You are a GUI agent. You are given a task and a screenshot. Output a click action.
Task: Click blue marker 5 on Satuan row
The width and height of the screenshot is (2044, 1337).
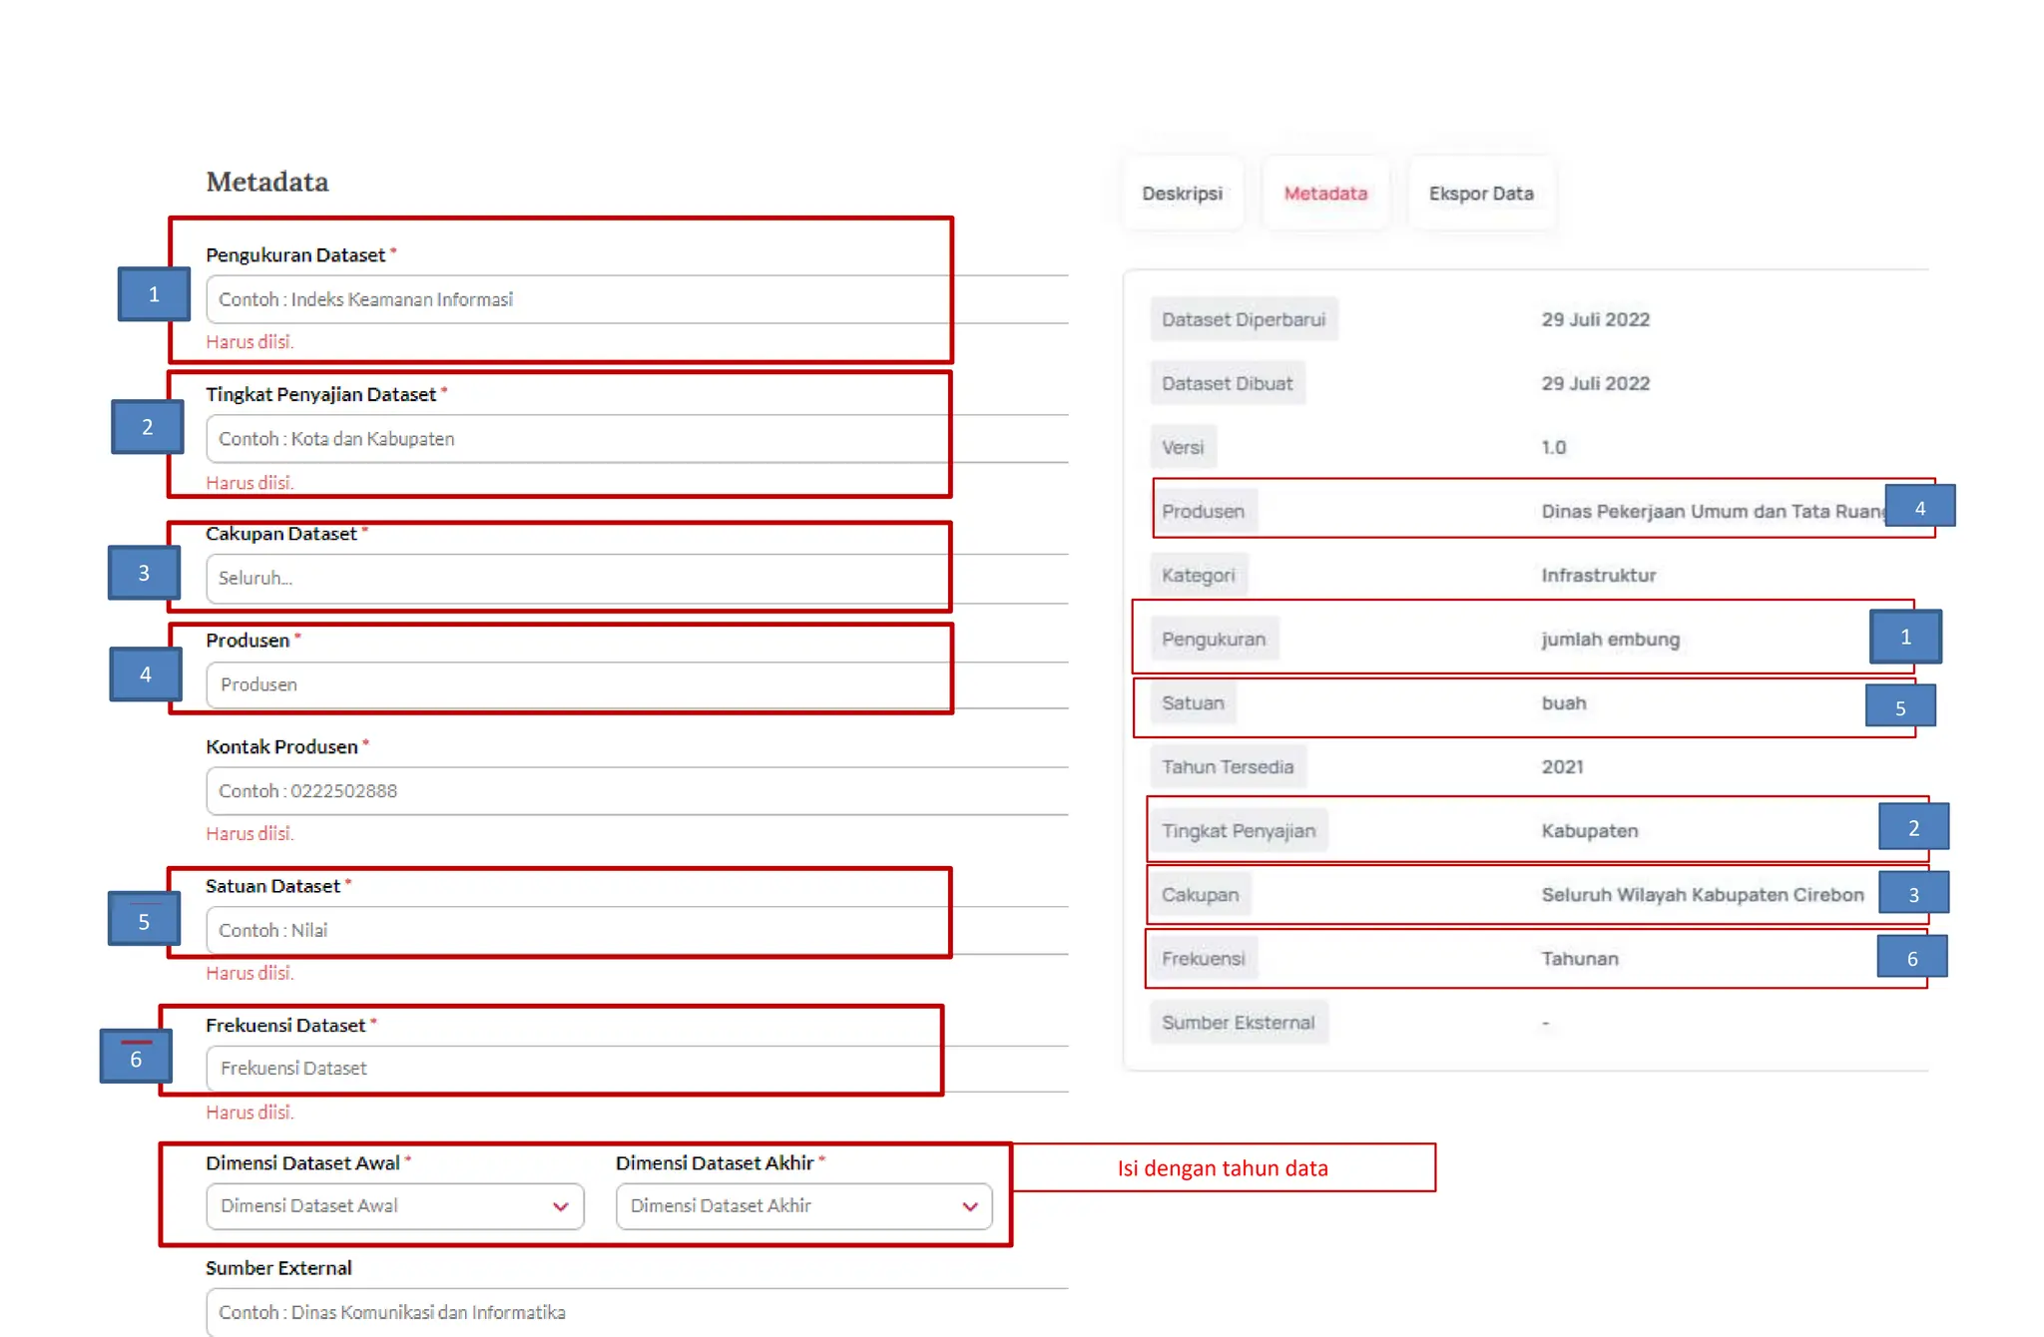pyautogui.click(x=1900, y=707)
